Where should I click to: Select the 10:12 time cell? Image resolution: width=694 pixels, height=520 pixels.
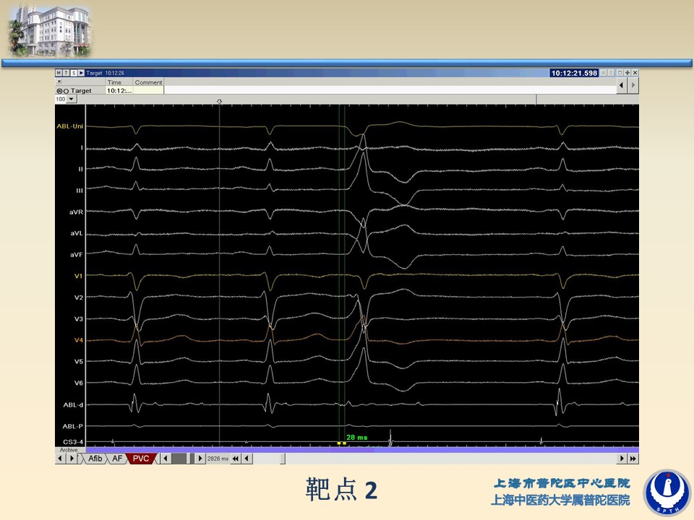click(x=119, y=90)
